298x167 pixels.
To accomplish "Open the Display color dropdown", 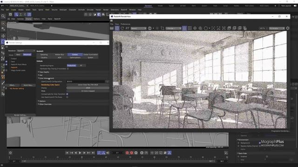I will point(88,88).
